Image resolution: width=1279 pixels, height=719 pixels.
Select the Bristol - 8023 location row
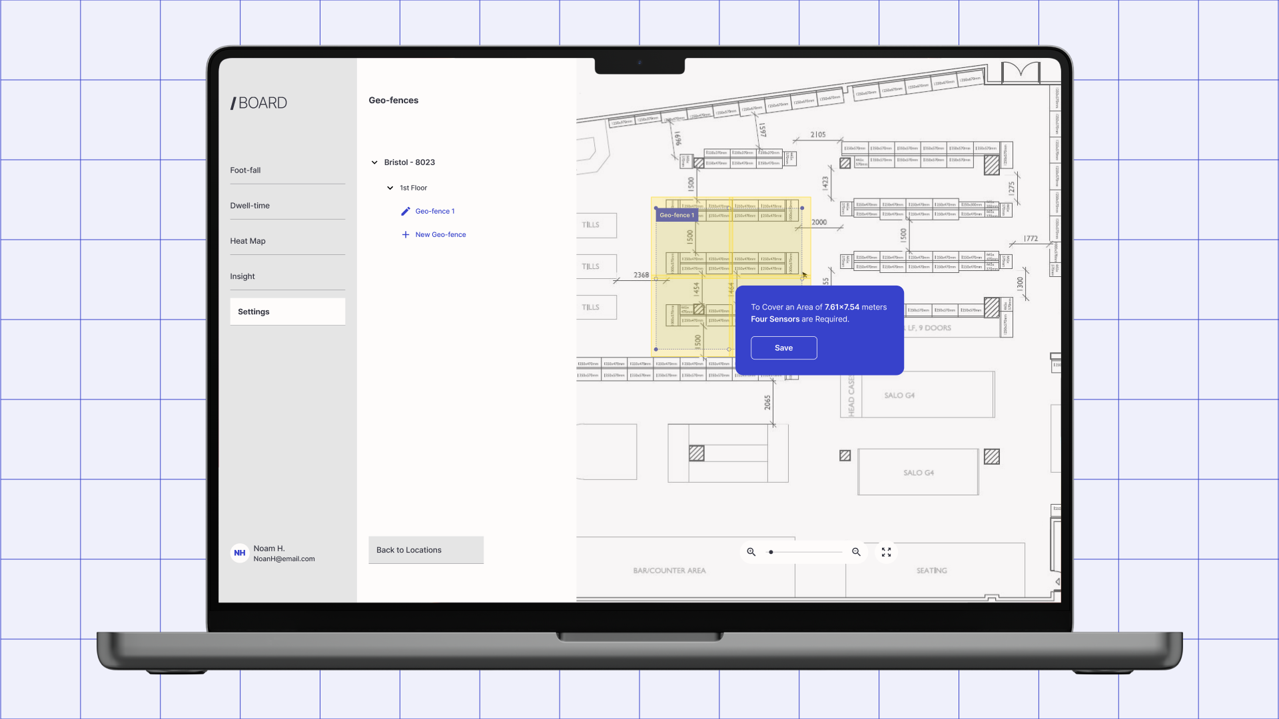[x=410, y=162]
